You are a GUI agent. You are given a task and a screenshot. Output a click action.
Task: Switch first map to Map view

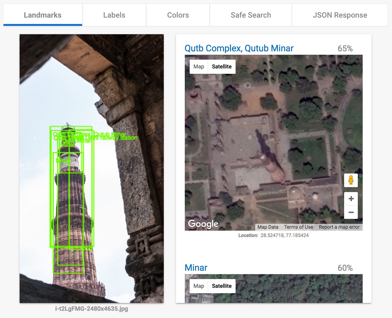(x=199, y=67)
